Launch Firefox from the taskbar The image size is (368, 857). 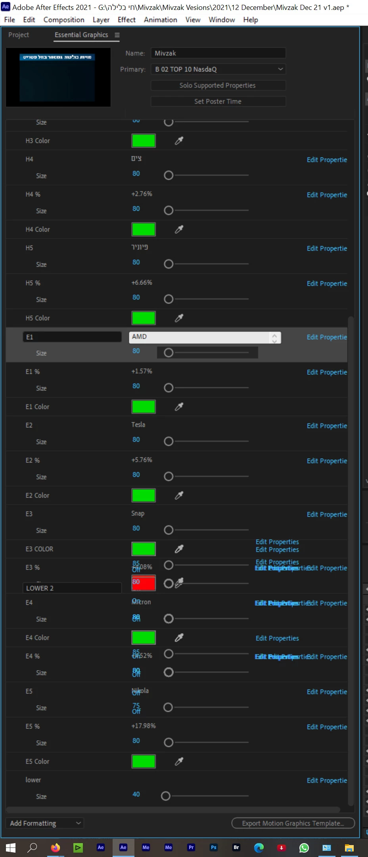tap(56, 848)
